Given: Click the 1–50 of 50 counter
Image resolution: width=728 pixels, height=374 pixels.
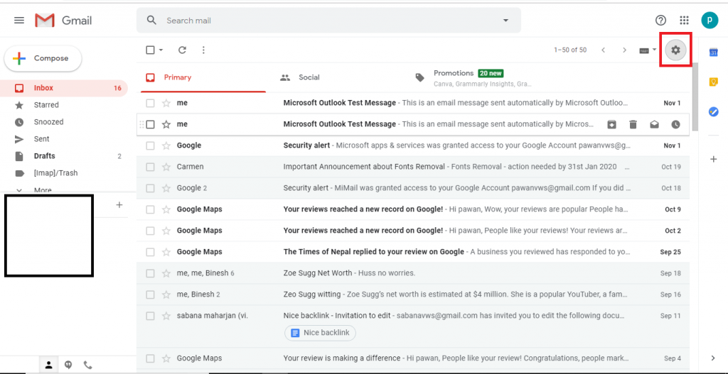Looking at the screenshot, I should (570, 50).
